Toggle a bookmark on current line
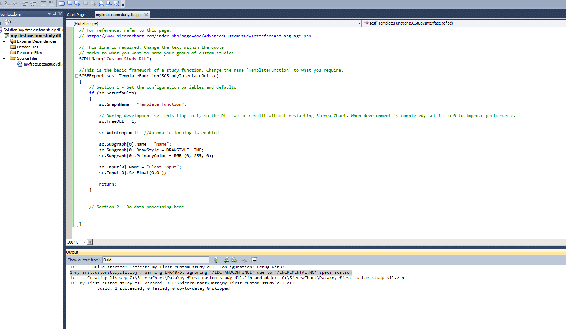 click(x=62, y=4)
